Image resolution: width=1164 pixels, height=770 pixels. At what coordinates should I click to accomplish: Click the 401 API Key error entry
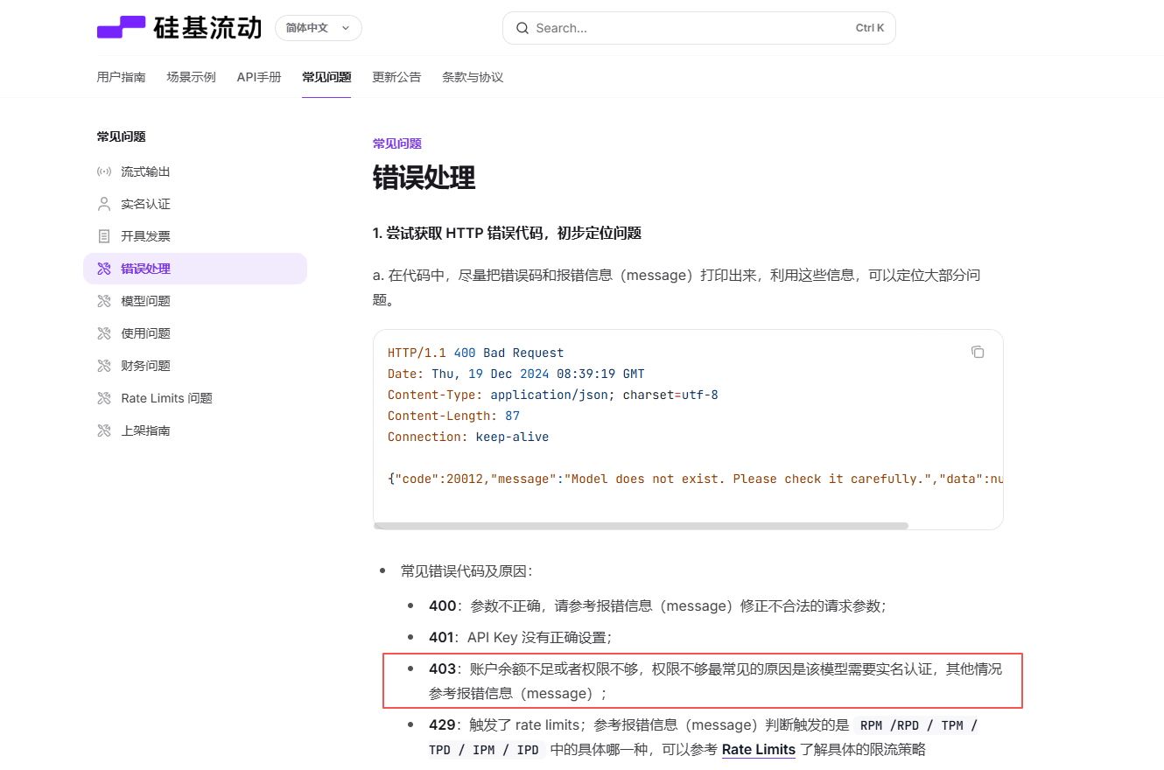(520, 637)
